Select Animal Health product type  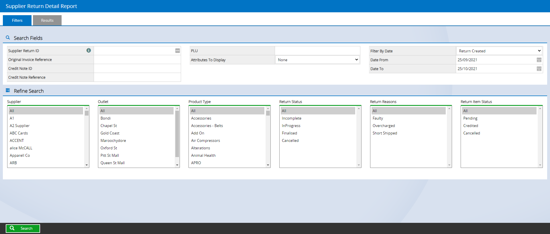point(227,155)
